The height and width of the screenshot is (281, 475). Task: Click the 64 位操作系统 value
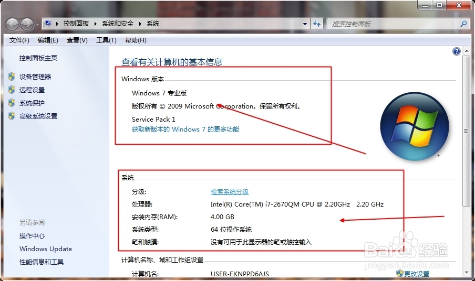tap(231, 229)
